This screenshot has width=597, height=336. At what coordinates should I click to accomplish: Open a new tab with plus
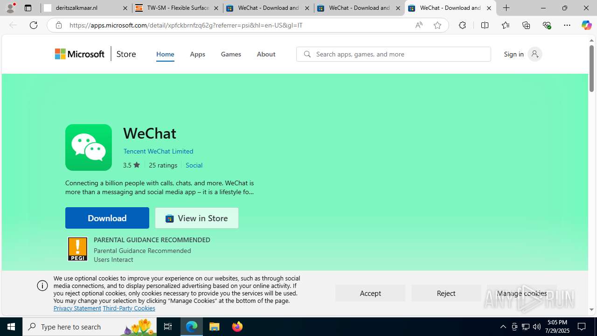pyautogui.click(x=507, y=8)
